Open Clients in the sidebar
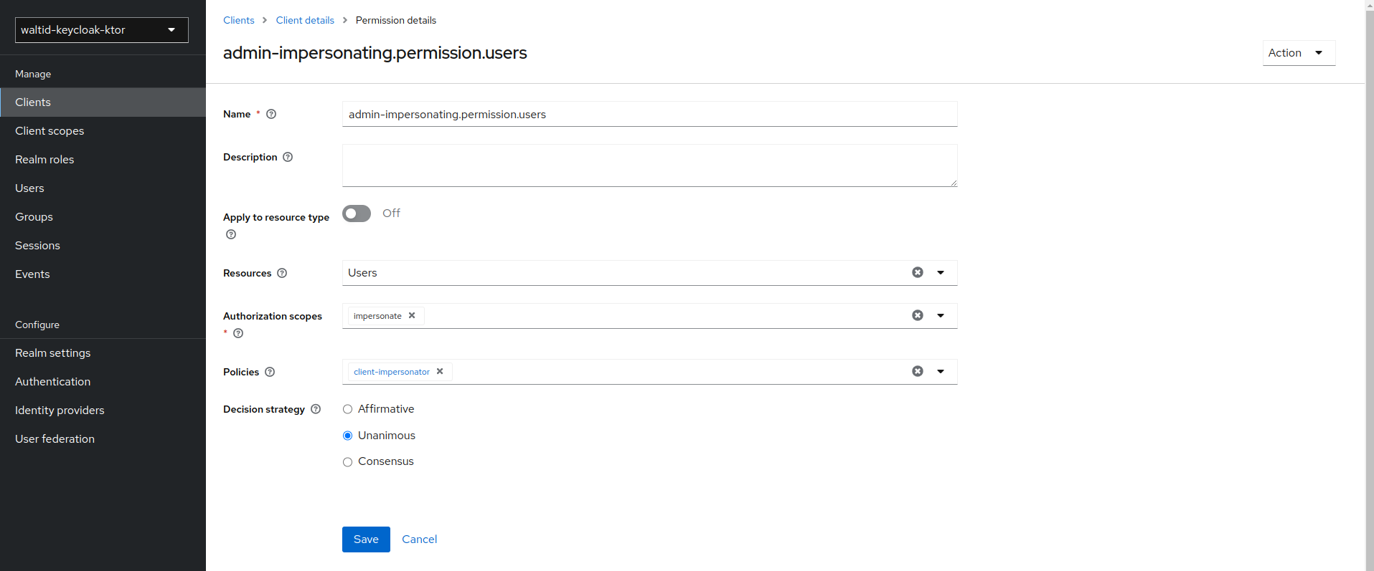 pos(103,102)
